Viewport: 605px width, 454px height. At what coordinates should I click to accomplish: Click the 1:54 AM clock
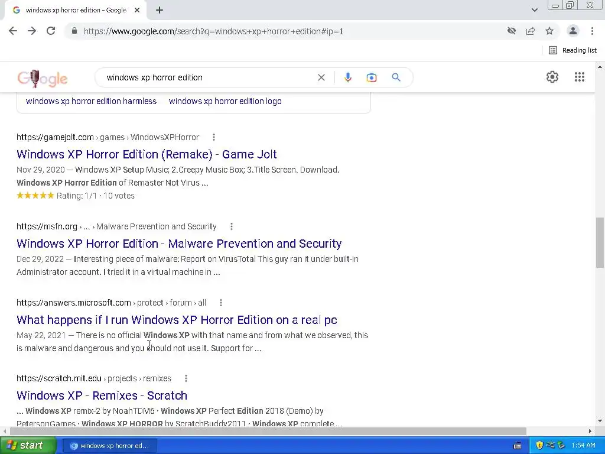(583, 446)
